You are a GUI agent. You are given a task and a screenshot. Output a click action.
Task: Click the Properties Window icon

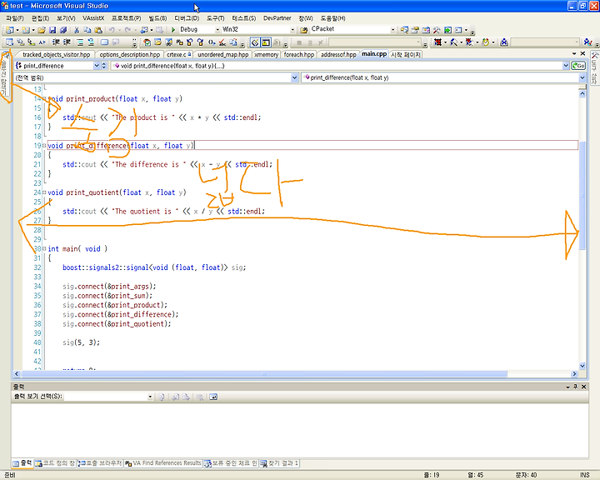(415, 30)
